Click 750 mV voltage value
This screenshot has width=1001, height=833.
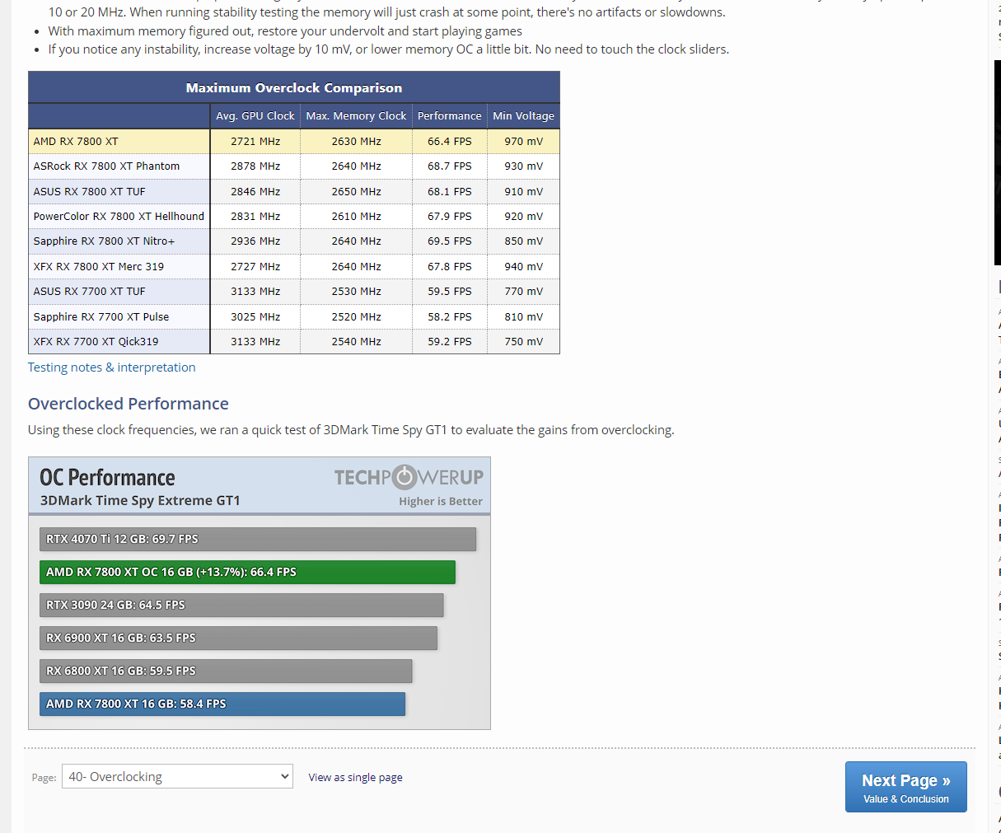click(524, 342)
